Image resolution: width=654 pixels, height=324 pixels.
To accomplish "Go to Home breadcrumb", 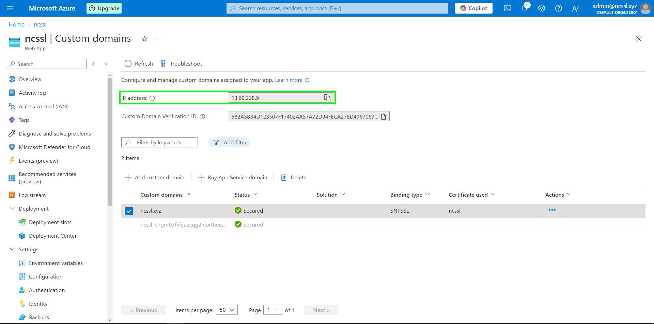I will point(16,24).
